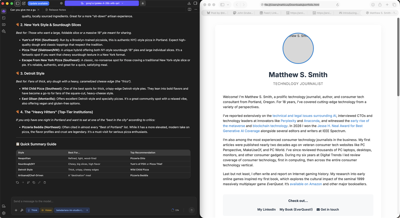400x218 pixels.
Task: Open the 'available on Amazon' link
Action: coord(306,184)
